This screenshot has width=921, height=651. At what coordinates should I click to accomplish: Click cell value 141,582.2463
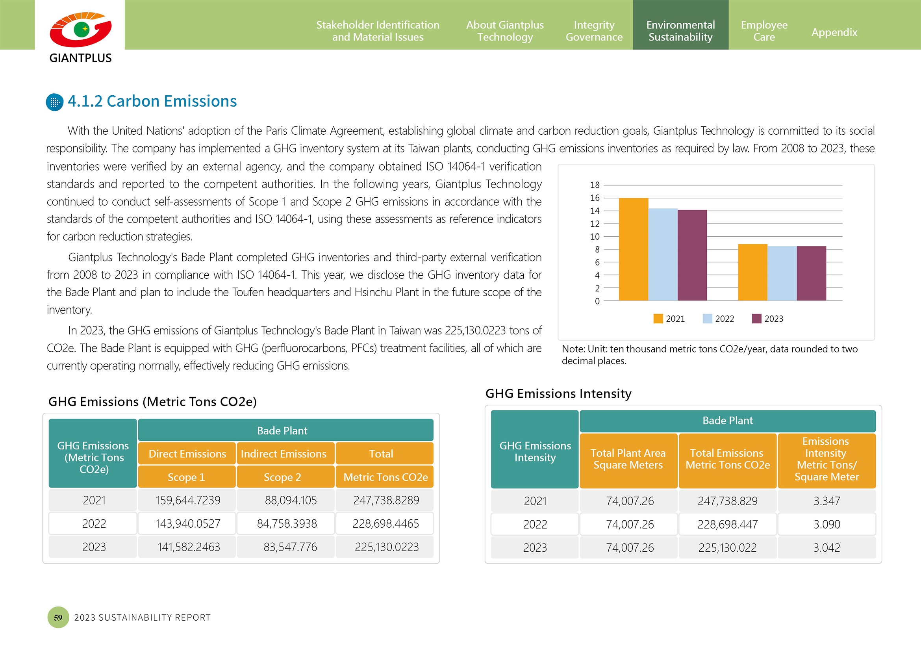click(189, 547)
